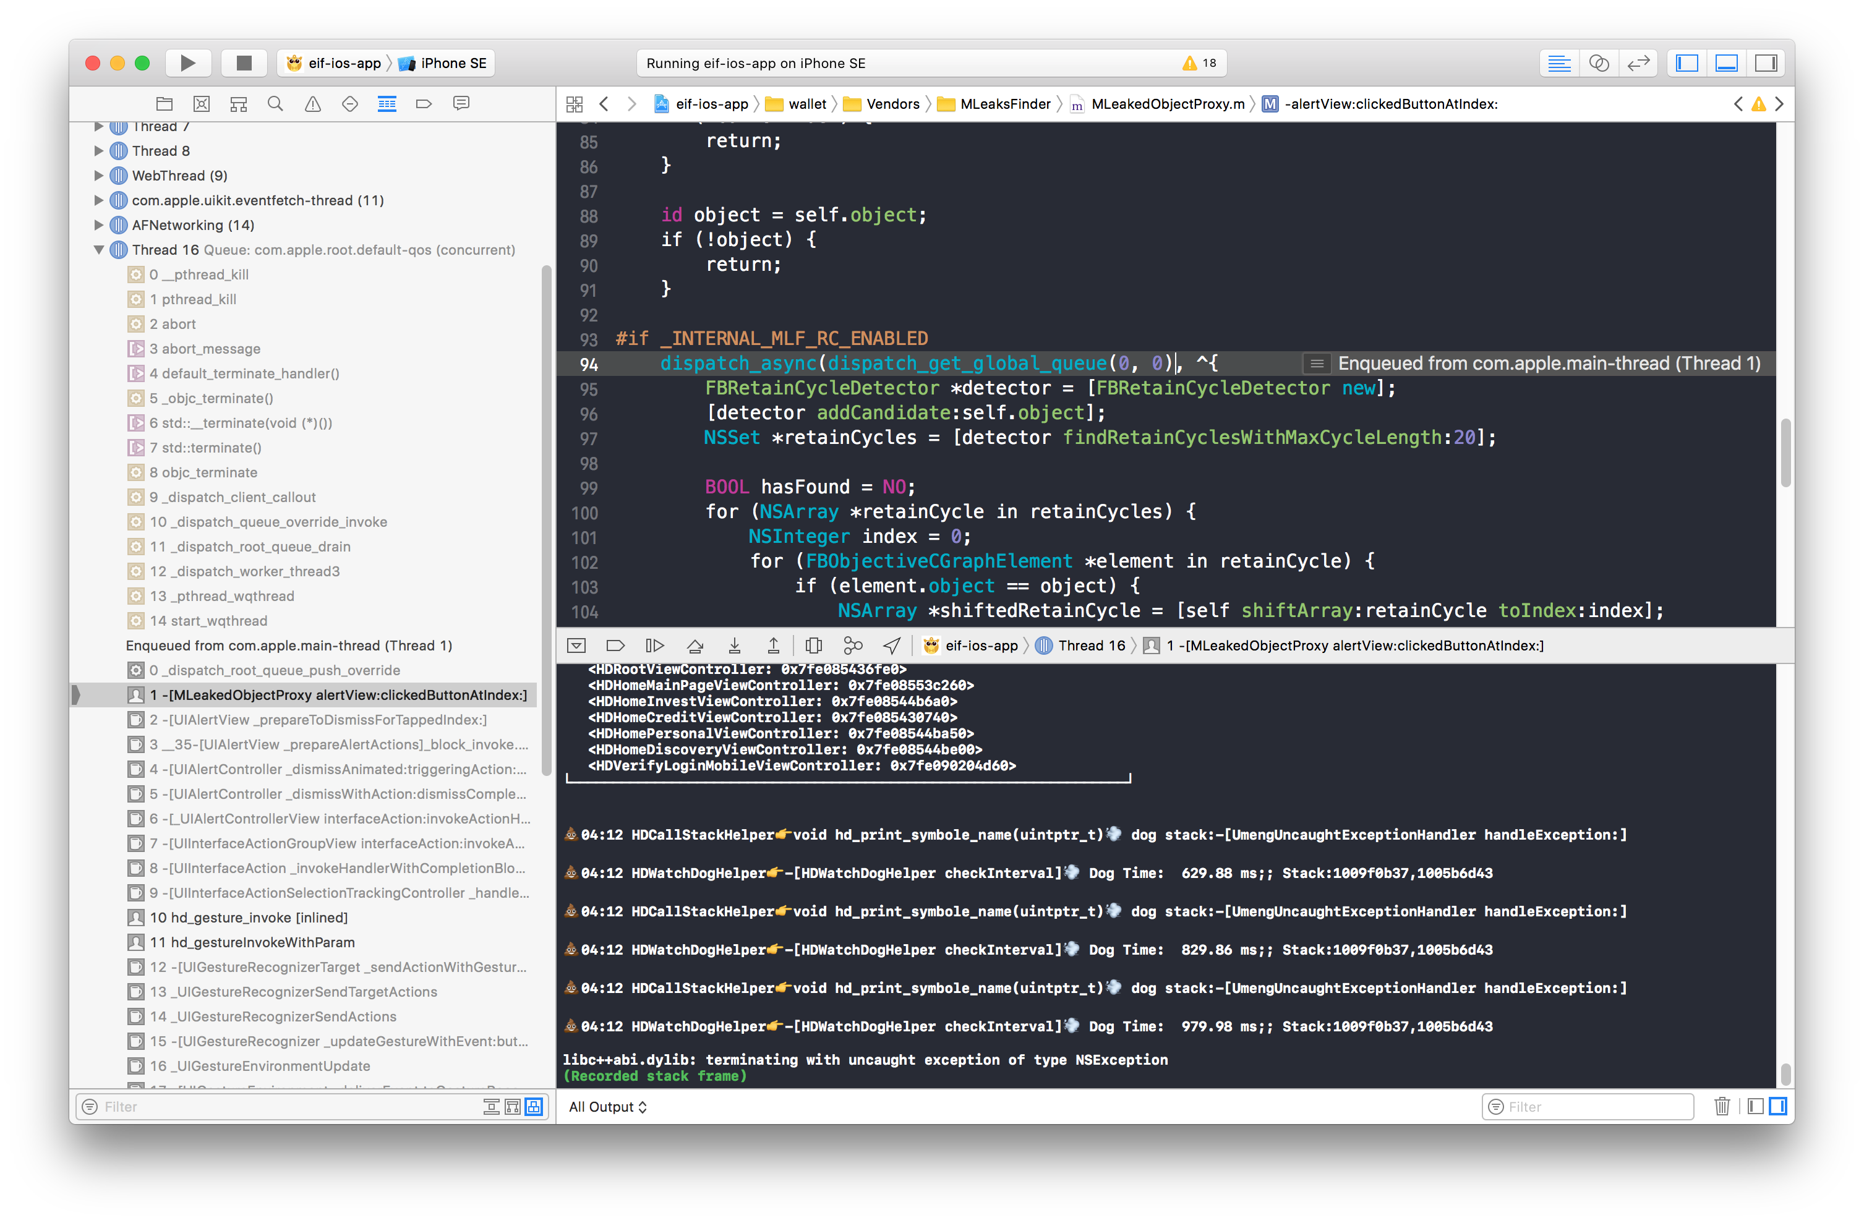Clear the console with the trash icon
Image resolution: width=1864 pixels, height=1223 pixels.
1722,1106
